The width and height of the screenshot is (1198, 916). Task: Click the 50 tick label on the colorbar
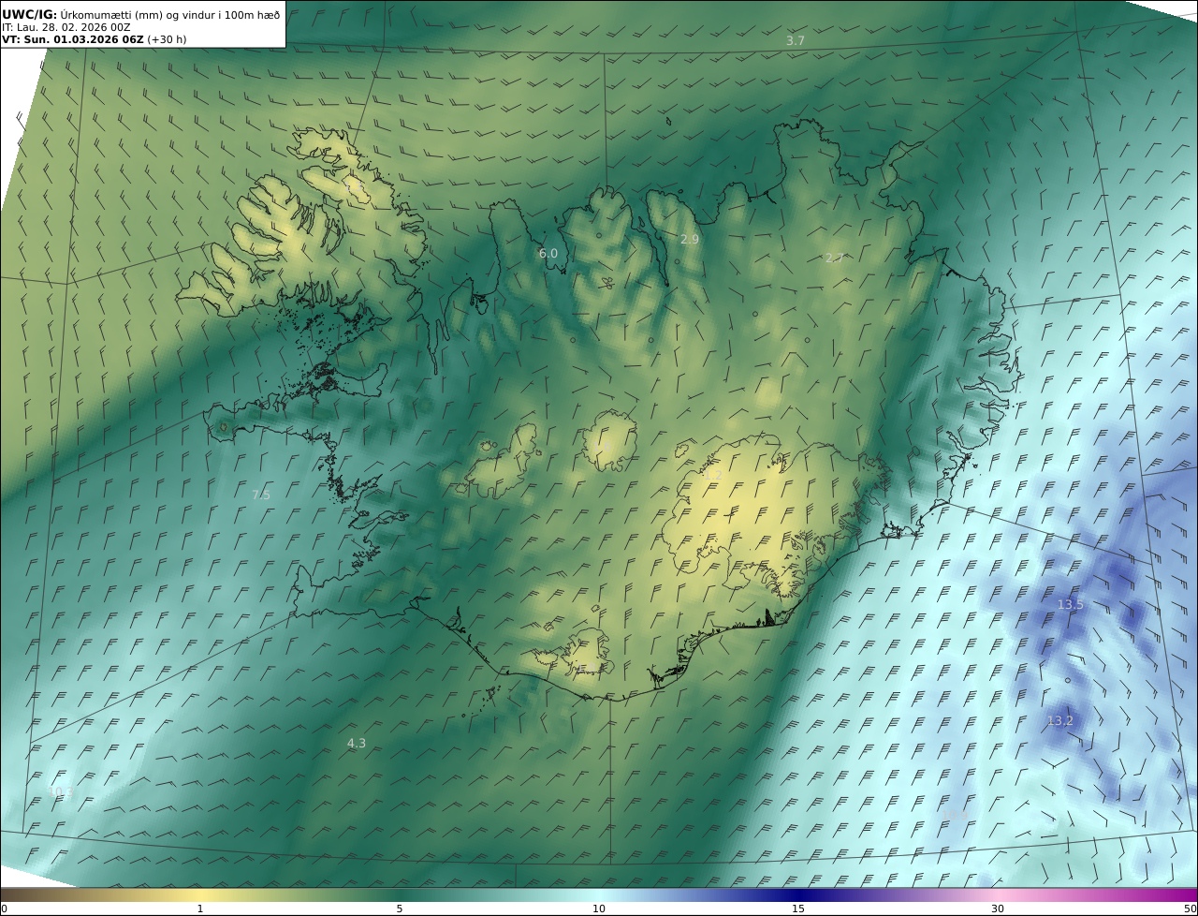(x=1191, y=909)
